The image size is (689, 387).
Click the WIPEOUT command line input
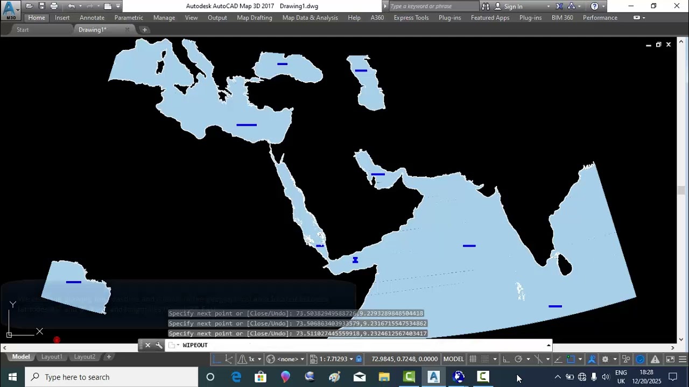coord(356,345)
